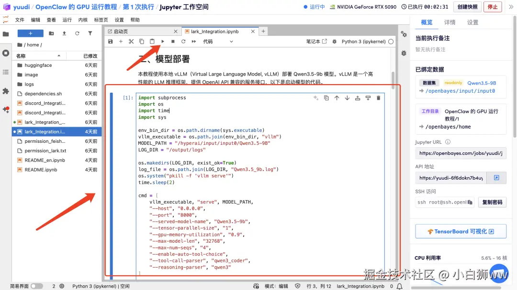This screenshot has height=290, width=517.
Task: Copy the selected cell in notebook toolbar
Action: pyautogui.click(x=141, y=42)
